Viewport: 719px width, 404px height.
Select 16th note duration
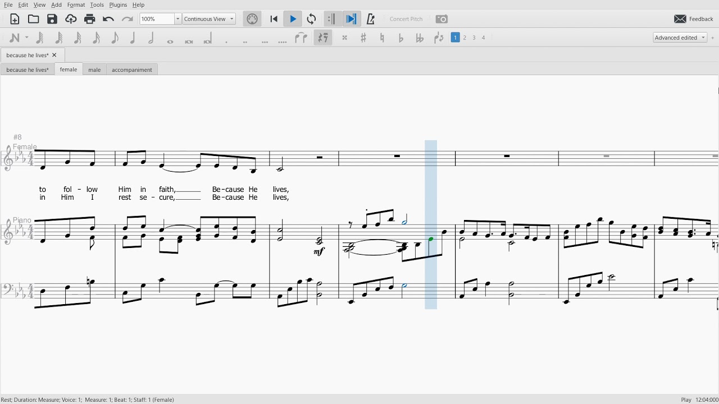point(96,38)
